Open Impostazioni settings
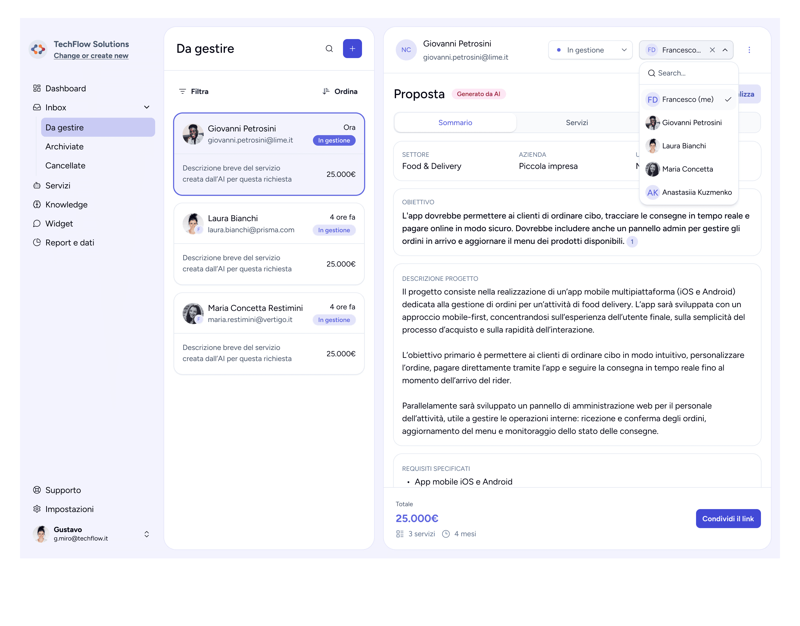 (x=69, y=509)
